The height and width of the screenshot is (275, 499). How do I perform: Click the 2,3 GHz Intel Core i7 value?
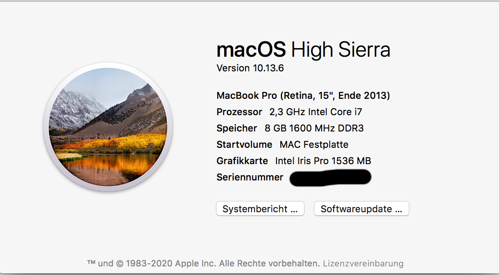(x=316, y=112)
